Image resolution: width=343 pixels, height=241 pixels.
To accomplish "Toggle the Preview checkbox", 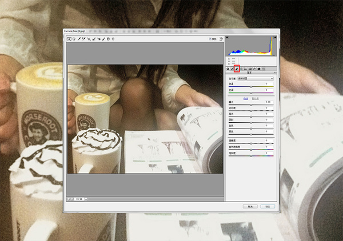I will tap(210, 39).
